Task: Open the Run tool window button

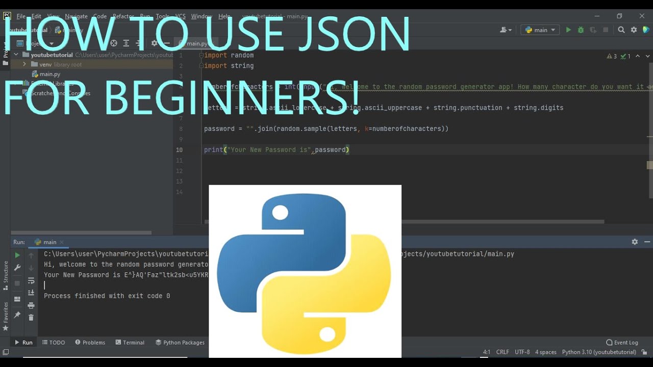Action: (x=23, y=343)
